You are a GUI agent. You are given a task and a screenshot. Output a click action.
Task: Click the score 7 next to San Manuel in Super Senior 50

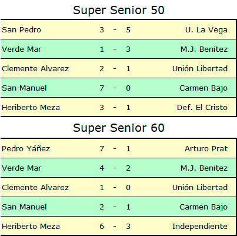click(102, 88)
